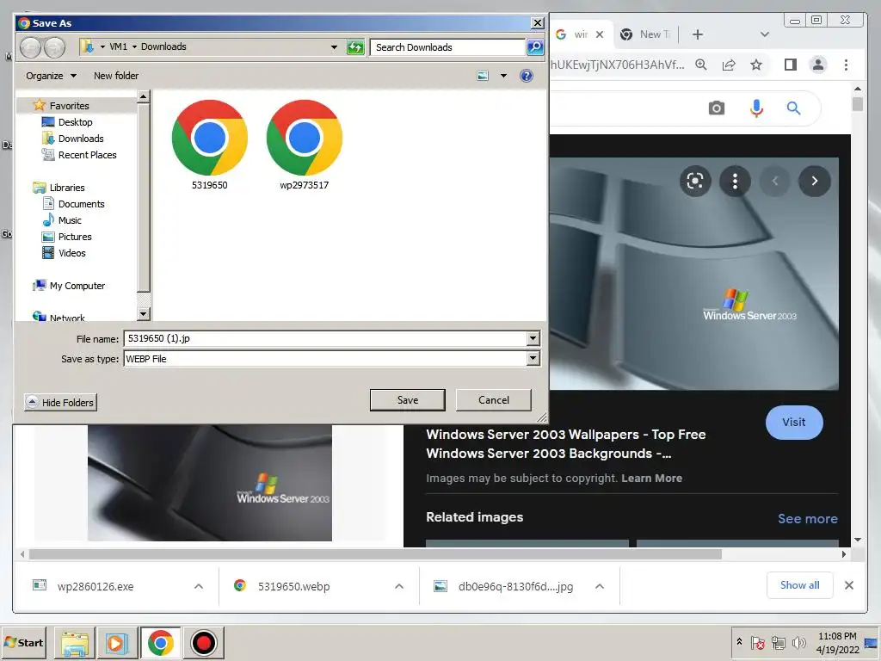
Task: Expand the File name dropdown arrow
Action: (x=533, y=338)
